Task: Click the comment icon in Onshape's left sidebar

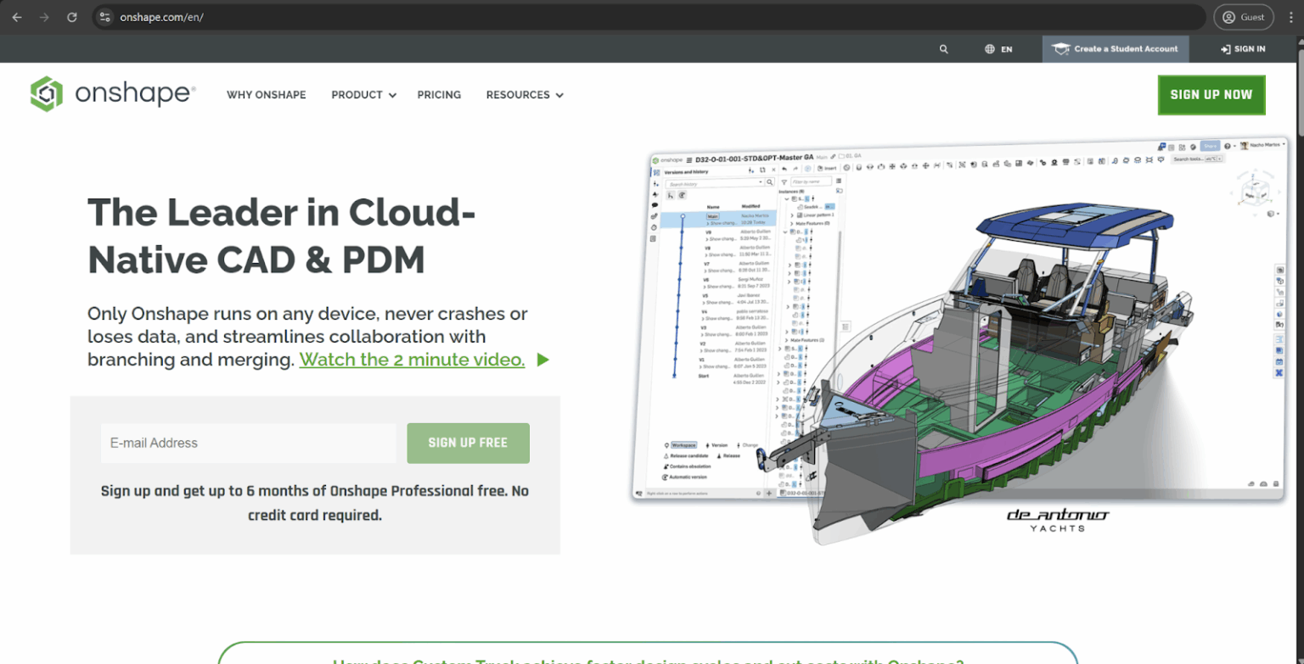Action: [655, 205]
